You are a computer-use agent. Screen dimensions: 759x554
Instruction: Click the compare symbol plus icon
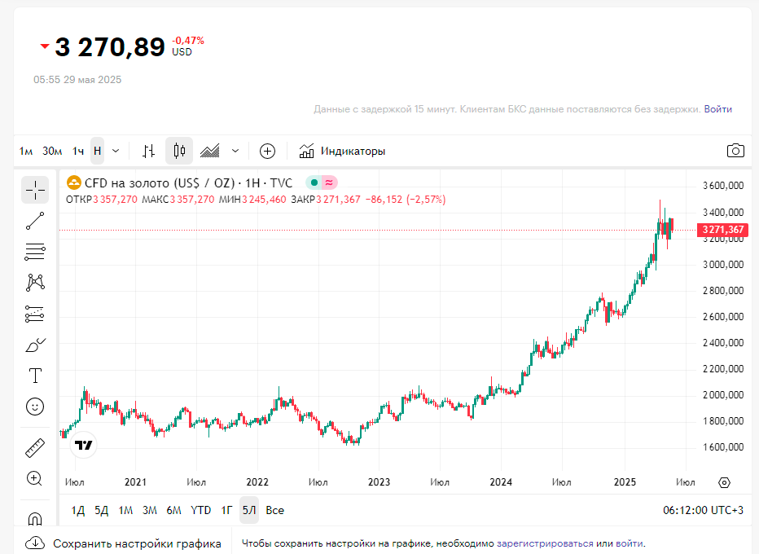268,151
